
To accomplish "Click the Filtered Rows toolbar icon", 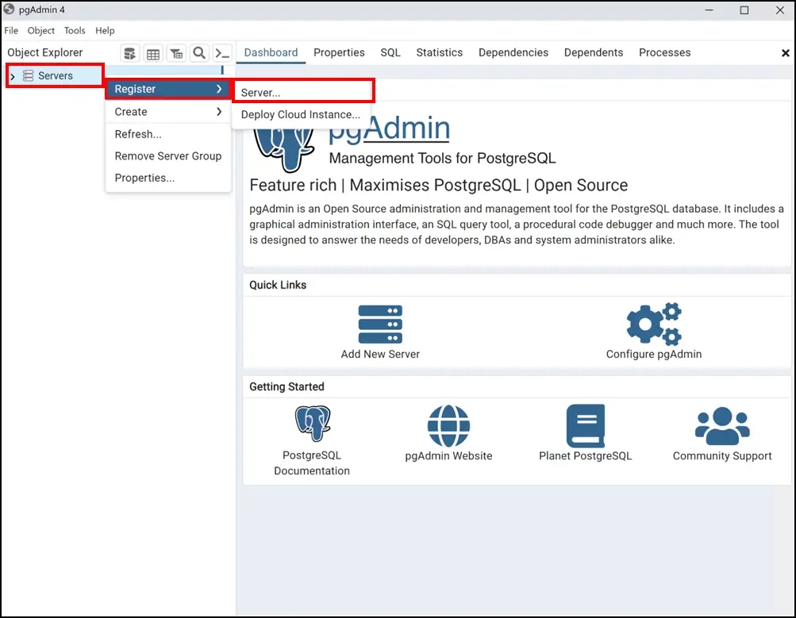I will tap(176, 53).
